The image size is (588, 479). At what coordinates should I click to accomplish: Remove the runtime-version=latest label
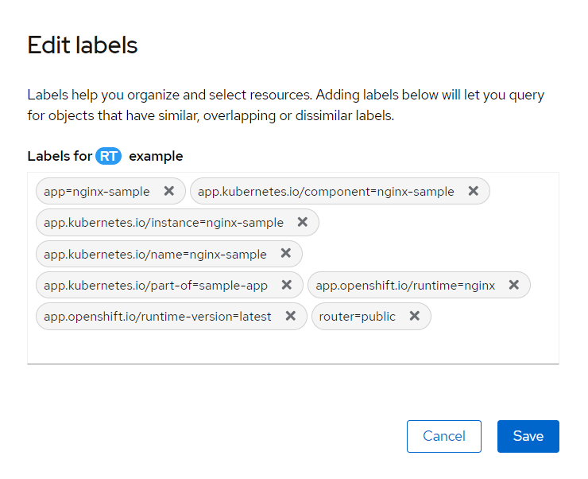(x=290, y=316)
